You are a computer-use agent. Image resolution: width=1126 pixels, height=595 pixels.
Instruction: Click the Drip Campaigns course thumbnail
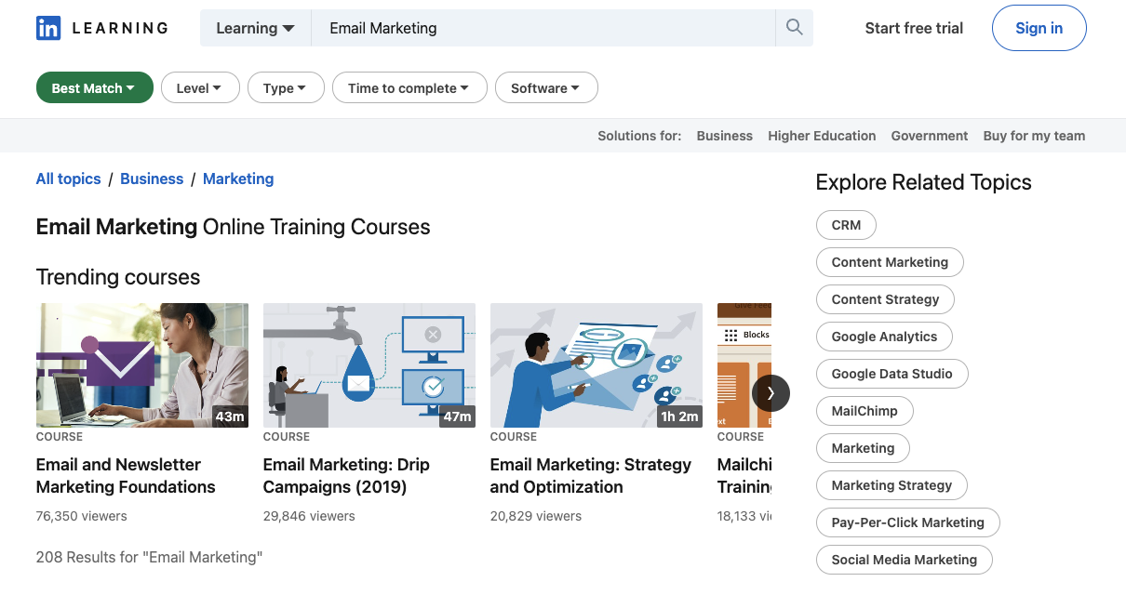369,365
